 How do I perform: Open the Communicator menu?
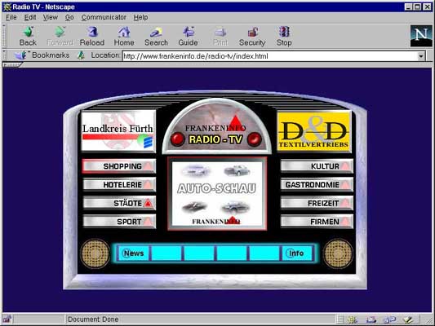point(104,17)
